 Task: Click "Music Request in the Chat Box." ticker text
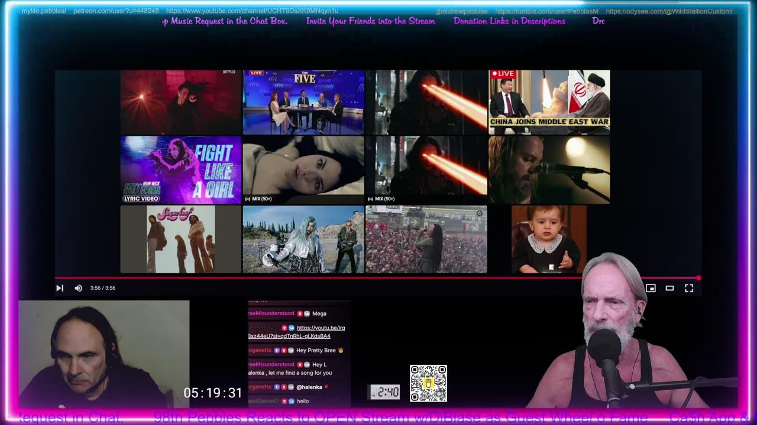click(229, 21)
